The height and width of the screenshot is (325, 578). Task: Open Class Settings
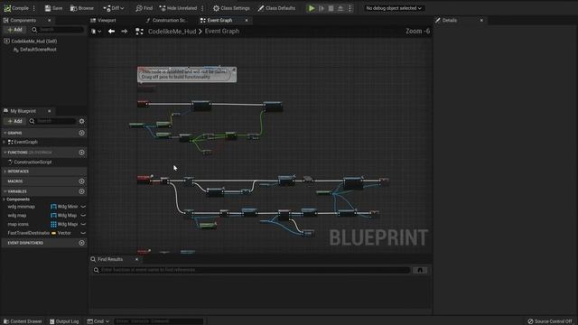pyautogui.click(x=231, y=8)
